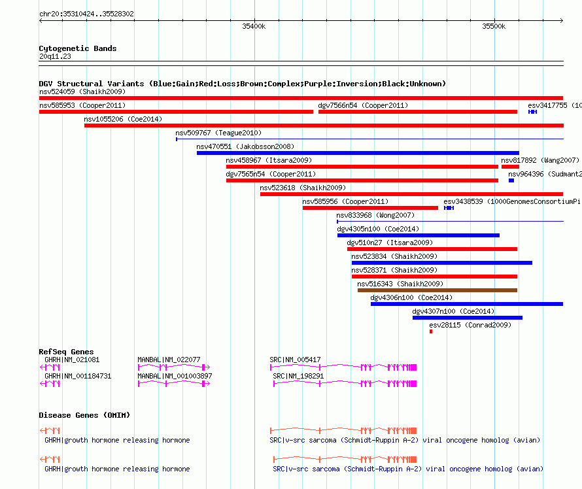This screenshot has width=582, height=489.
Task: Click the first orange SRC OMIM gene model
Action: (343, 430)
